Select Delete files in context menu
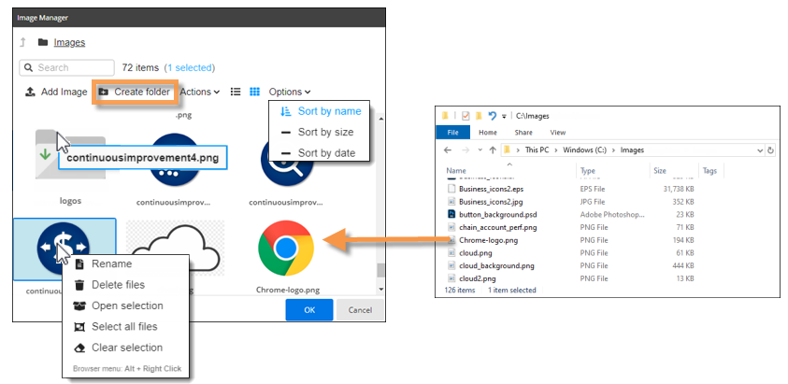 click(117, 285)
